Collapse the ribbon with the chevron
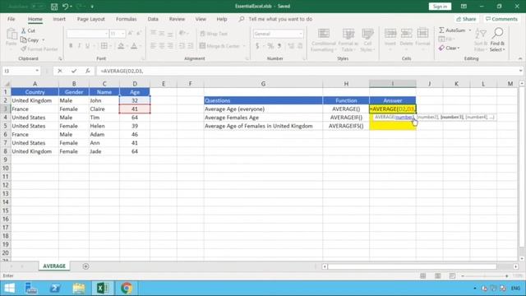This screenshot has width=526, height=296. (x=520, y=58)
